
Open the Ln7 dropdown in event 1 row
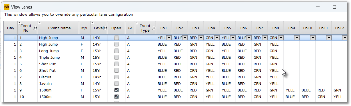pyautogui.click(x=265, y=38)
